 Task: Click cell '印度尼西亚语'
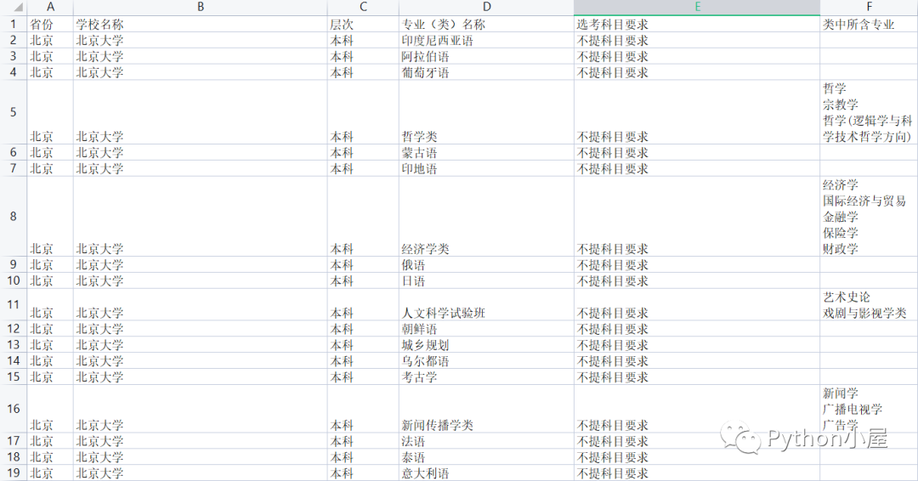point(486,41)
